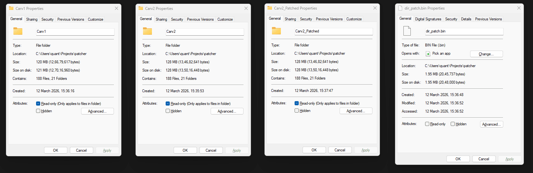Click the Carv2_Patched Properties title bar folder icon
Image resolution: width=533 pixels, height=173 pixels.
(x=270, y=8)
